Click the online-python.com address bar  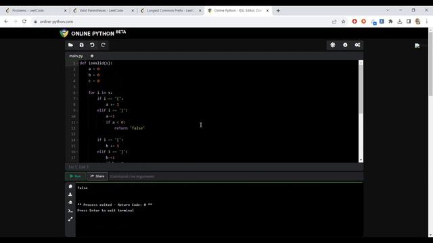click(182, 21)
